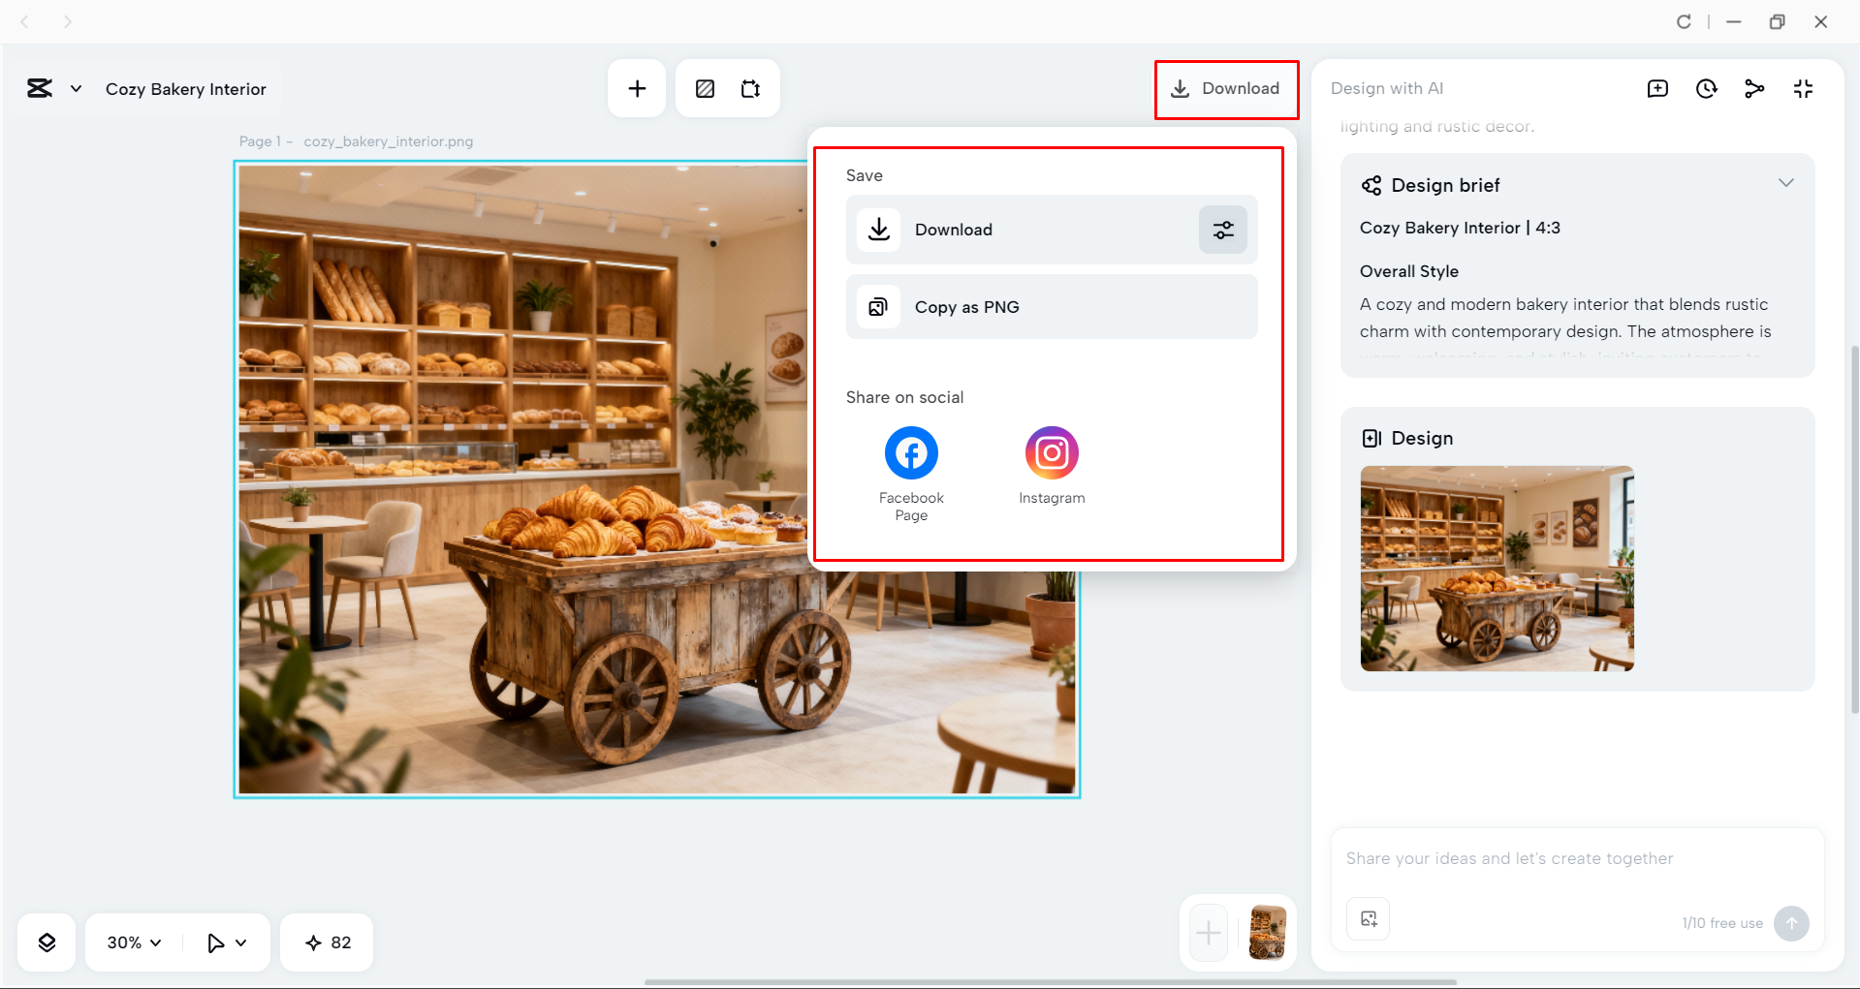Select the background pattern tool icon
Screen dimensions: 1860x989
click(x=706, y=89)
